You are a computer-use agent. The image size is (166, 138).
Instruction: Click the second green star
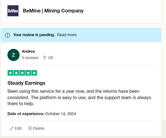click(16, 73)
